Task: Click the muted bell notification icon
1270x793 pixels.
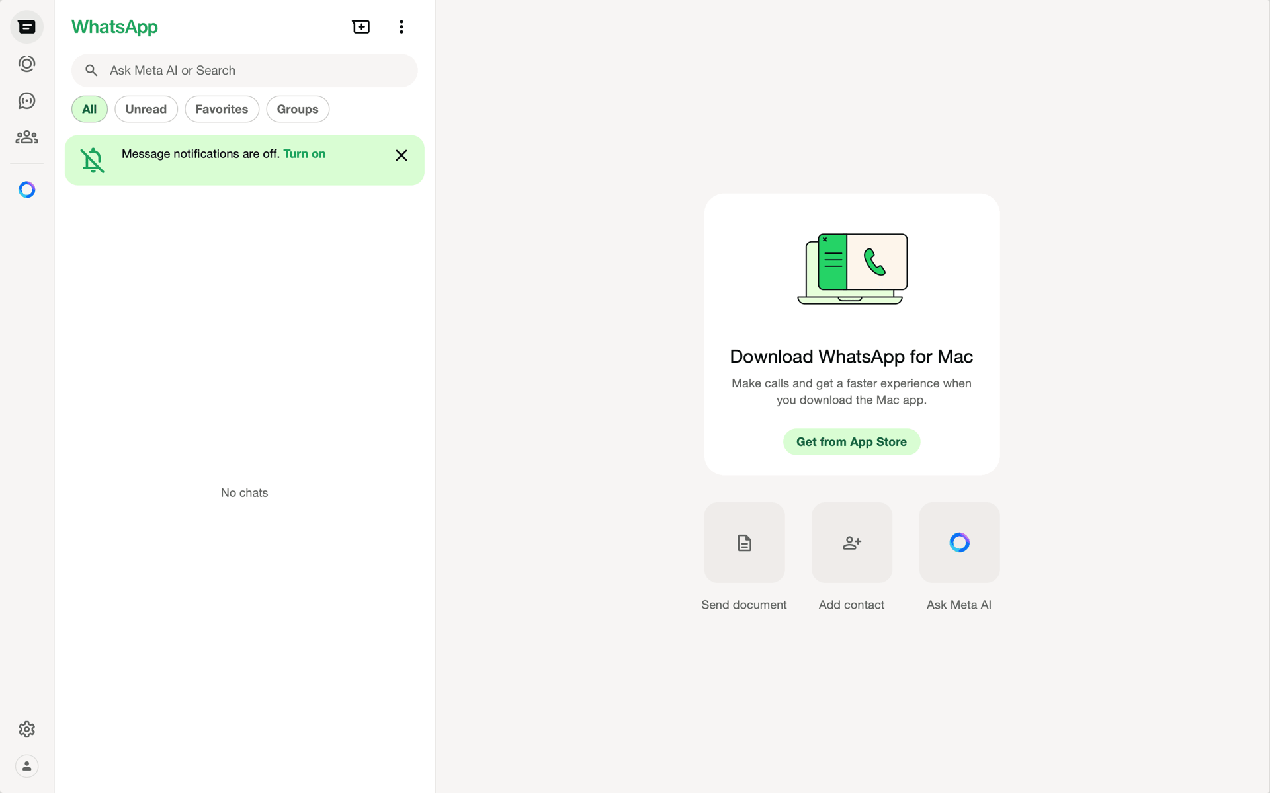Action: coord(93,160)
